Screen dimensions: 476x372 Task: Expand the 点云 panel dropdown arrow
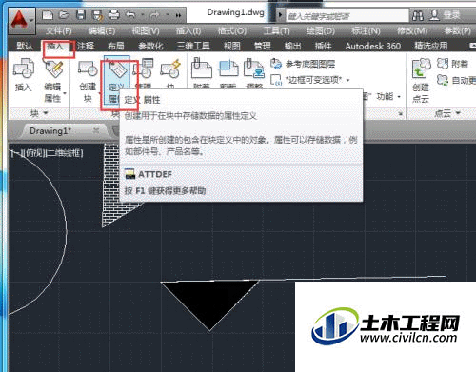coord(458,113)
